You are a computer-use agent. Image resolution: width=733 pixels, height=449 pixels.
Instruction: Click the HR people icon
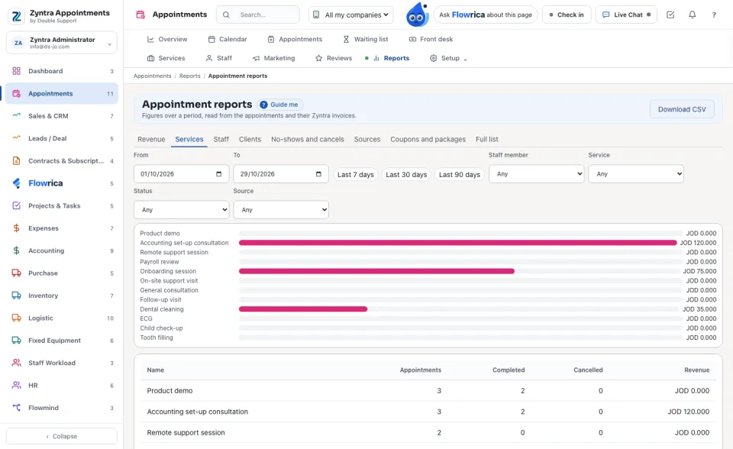16,386
